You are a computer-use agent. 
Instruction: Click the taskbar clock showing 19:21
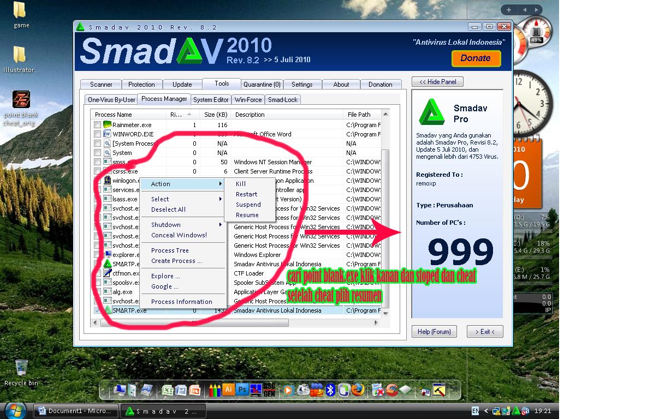(x=543, y=411)
